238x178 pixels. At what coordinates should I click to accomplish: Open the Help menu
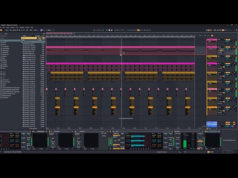[x=32, y=27]
